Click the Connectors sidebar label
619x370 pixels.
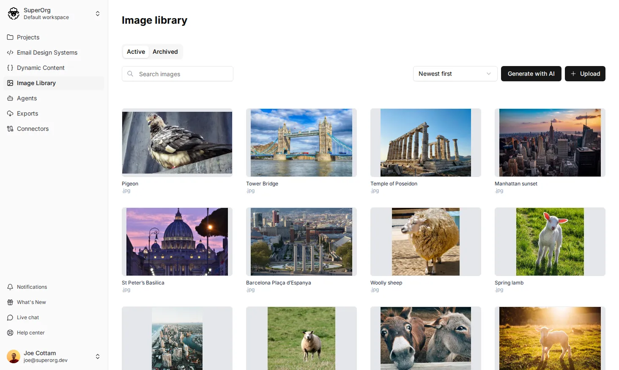[33, 129]
